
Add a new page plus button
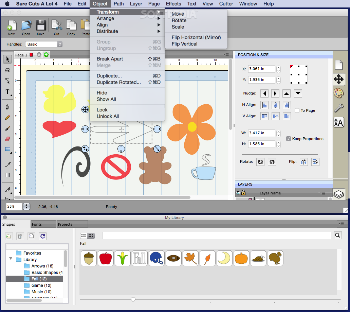click(46, 55)
